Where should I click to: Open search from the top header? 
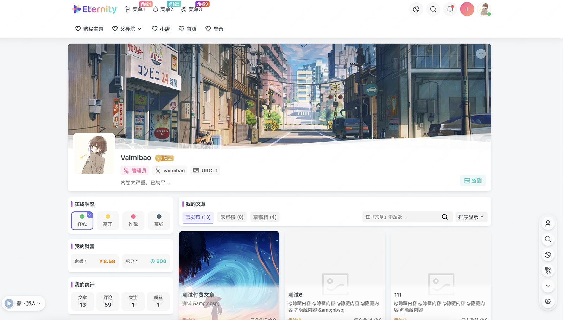433,9
